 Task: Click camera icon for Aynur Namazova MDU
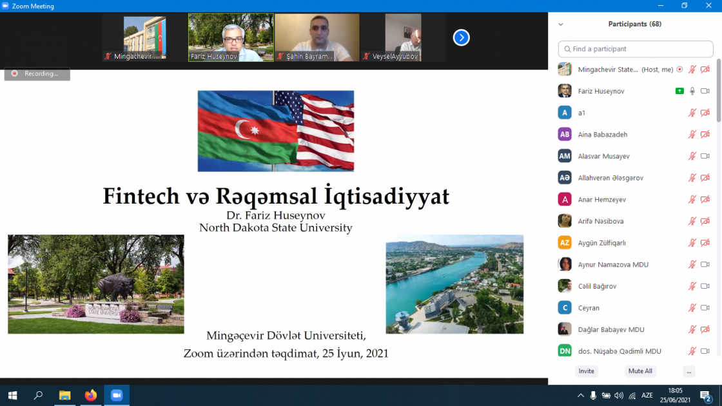(705, 264)
